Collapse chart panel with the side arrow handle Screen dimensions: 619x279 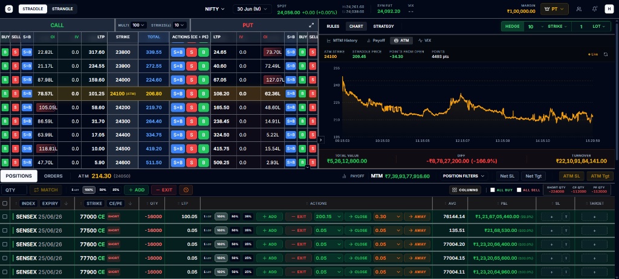coord(320,139)
